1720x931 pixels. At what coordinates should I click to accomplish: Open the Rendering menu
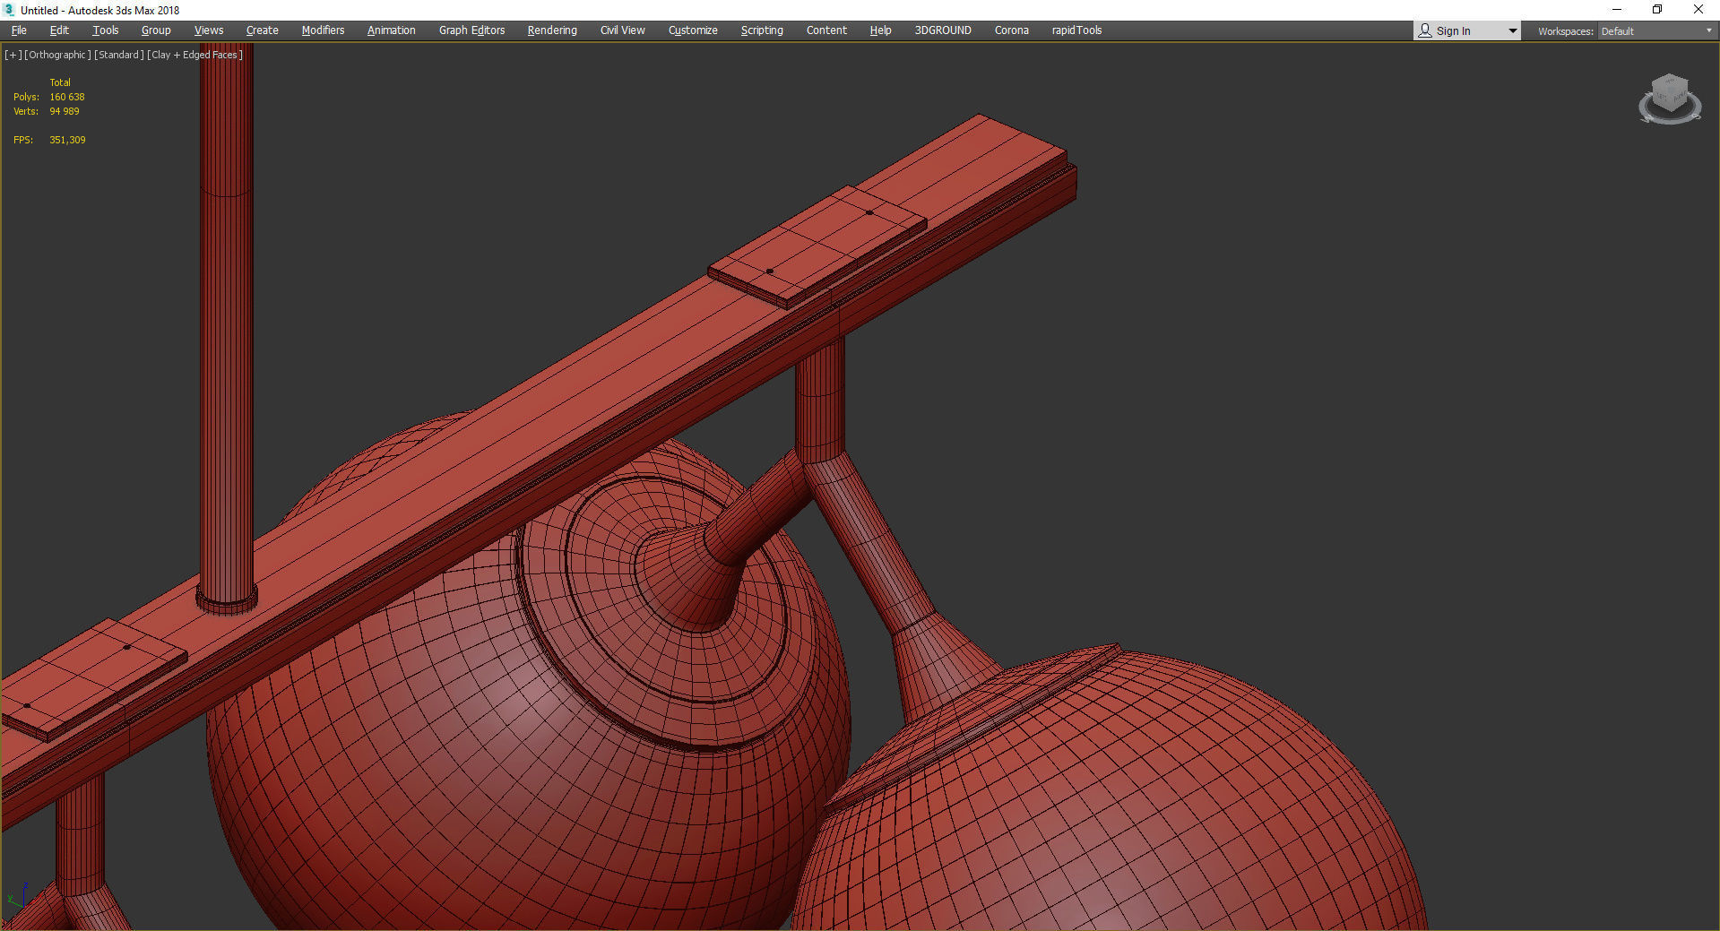[552, 30]
